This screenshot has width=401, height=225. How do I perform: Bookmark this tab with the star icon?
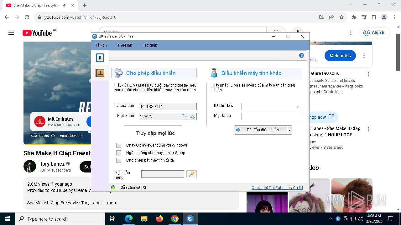pyautogui.click(x=341, y=17)
